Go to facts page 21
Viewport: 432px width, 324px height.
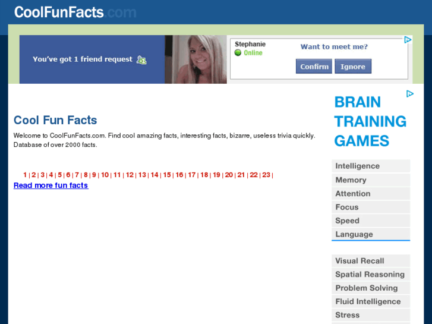coord(241,175)
